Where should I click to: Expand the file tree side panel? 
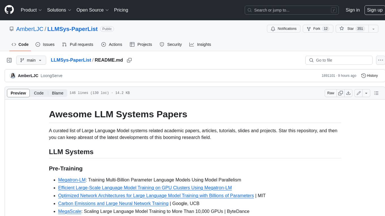[9, 60]
